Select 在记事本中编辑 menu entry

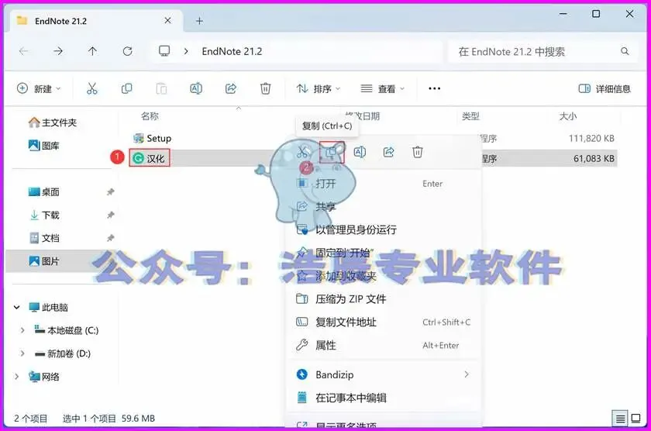coord(384,398)
